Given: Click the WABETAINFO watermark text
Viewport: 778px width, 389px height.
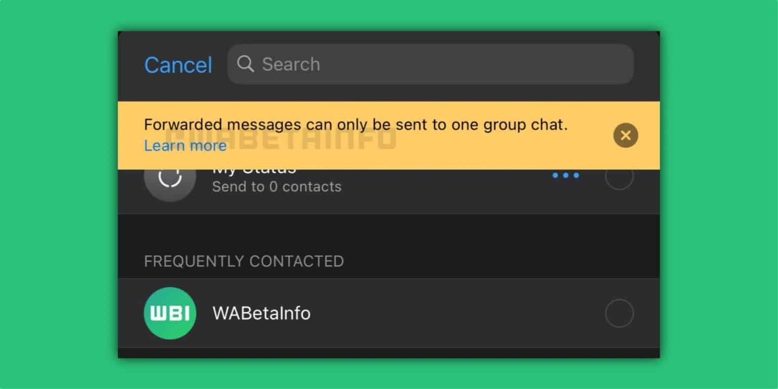Looking at the screenshot, I should [282, 138].
